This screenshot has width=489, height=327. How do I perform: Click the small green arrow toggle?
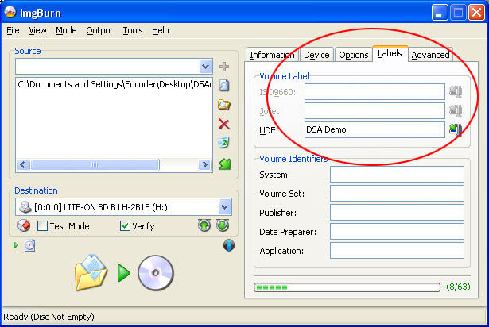click(x=16, y=245)
